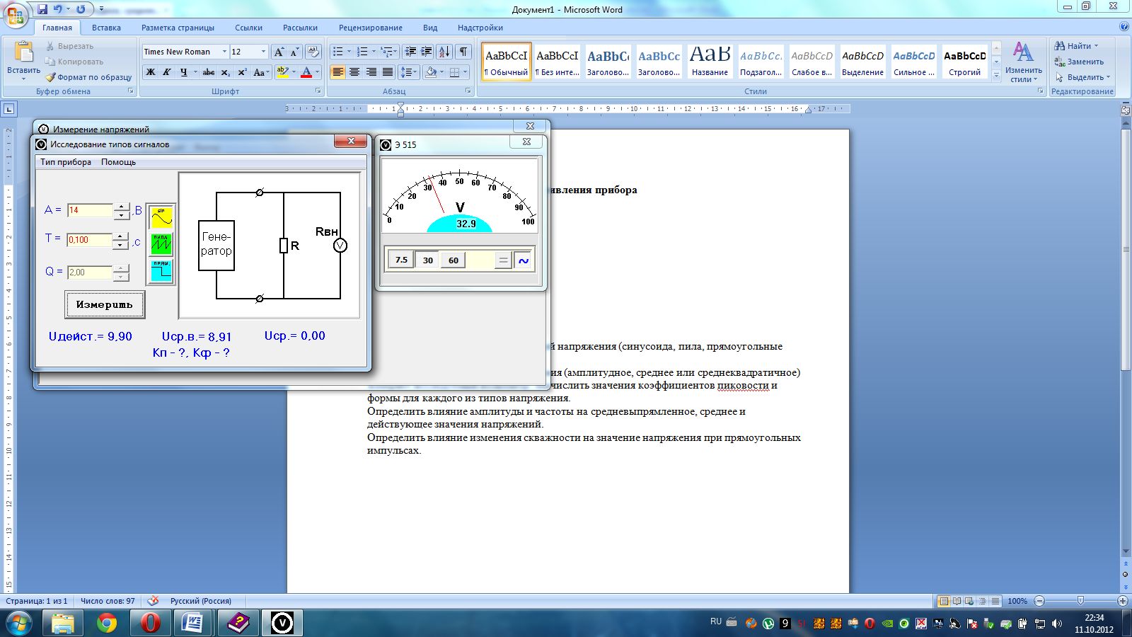Click the Office button logo
This screenshot has width=1132, height=637.
point(16,14)
